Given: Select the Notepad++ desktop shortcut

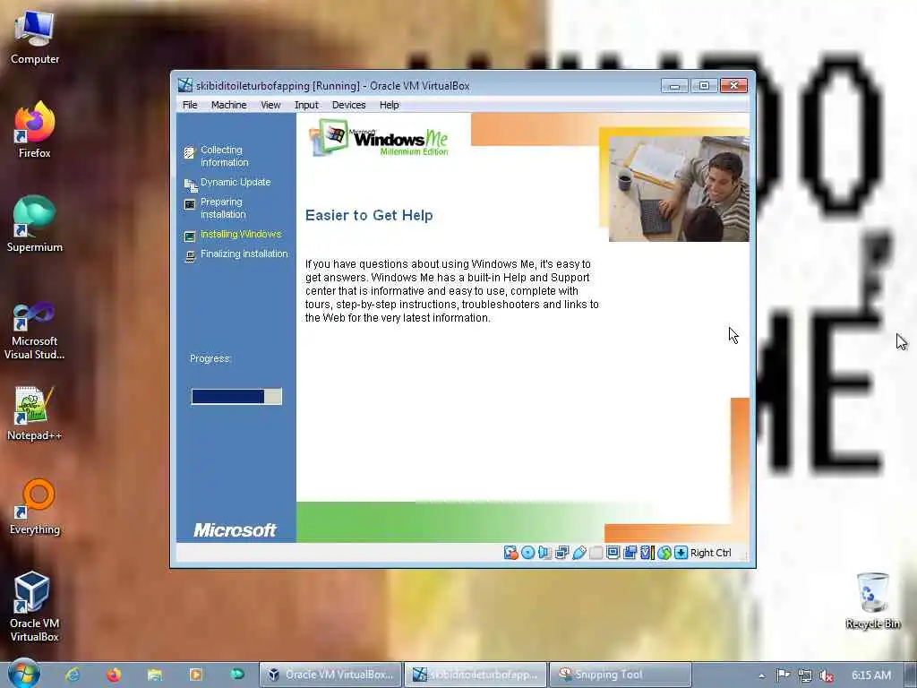Looking at the screenshot, I should click(35, 413).
